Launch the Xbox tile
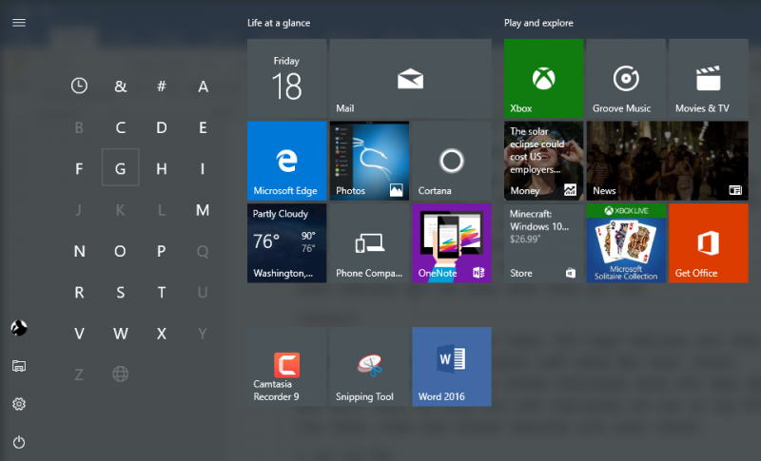 tap(543, 78)
